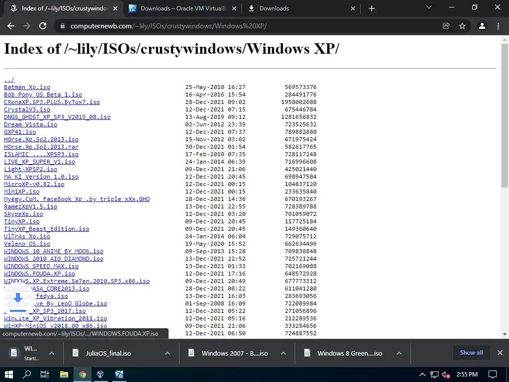Click Veleno_OS.iso link
The image size is (509, 382).
(27, 244)
